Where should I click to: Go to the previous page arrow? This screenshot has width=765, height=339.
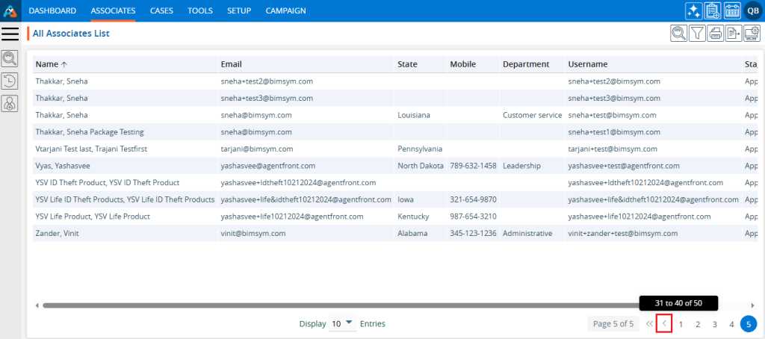click(664, 324)
